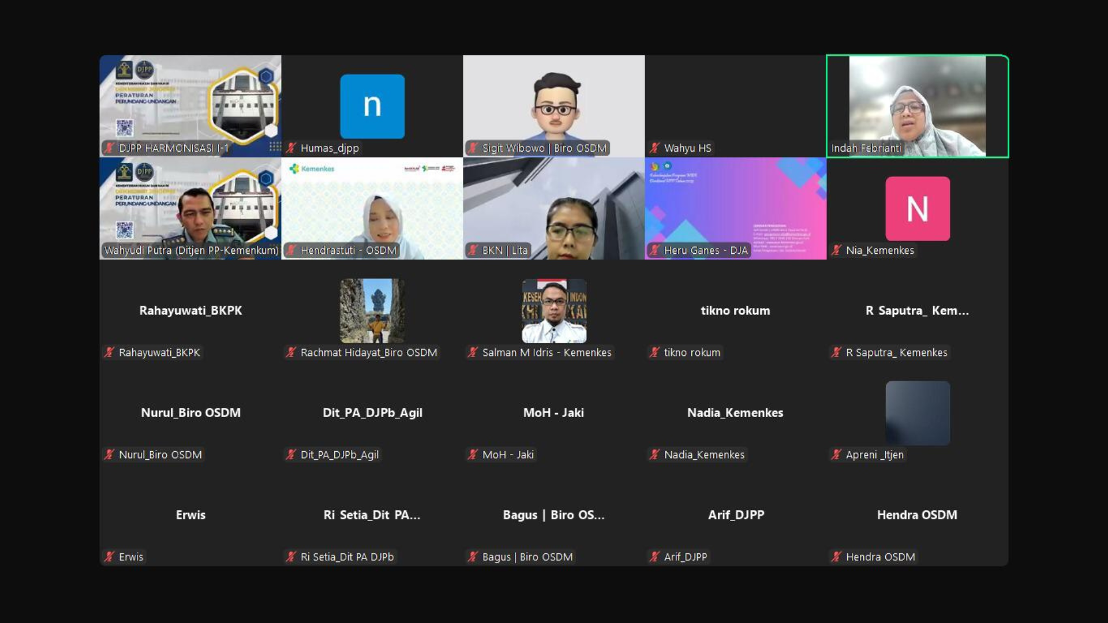Select the BKN | Lita video tile

coord(554,208)
